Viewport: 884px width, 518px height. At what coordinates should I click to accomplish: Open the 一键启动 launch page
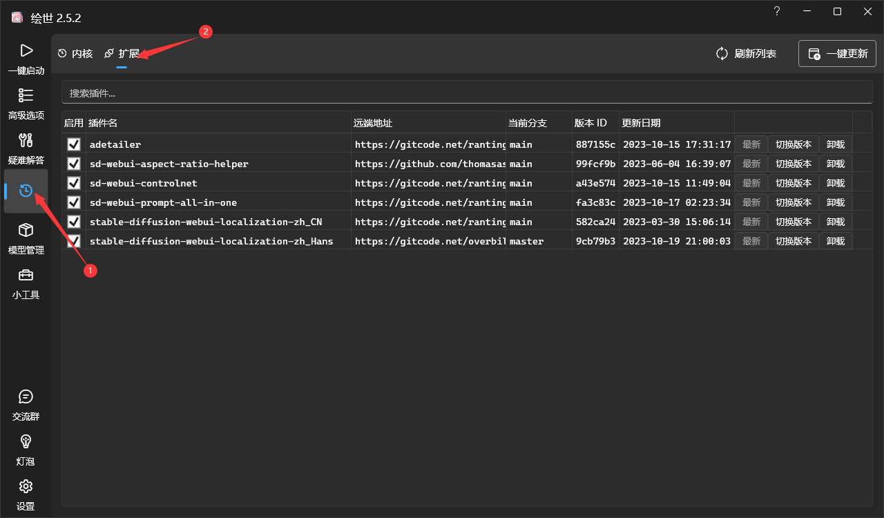click(26, 59)
